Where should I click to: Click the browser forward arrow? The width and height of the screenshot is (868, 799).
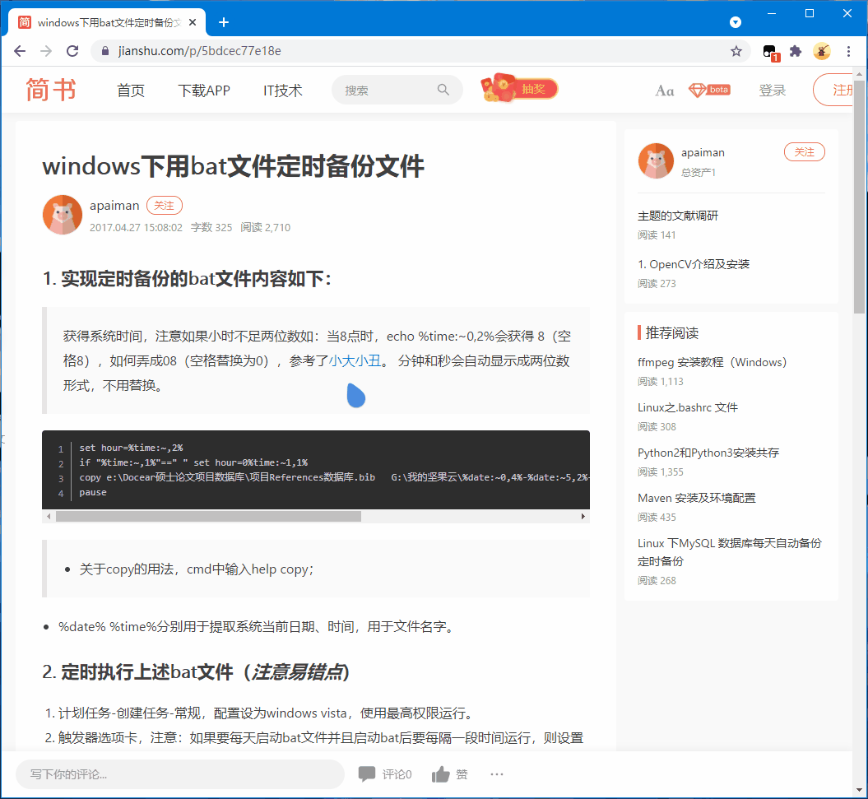[x=46, y=52]
